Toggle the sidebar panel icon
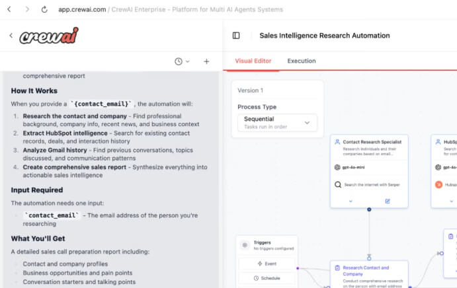457x288 pixels. [236, 36]
